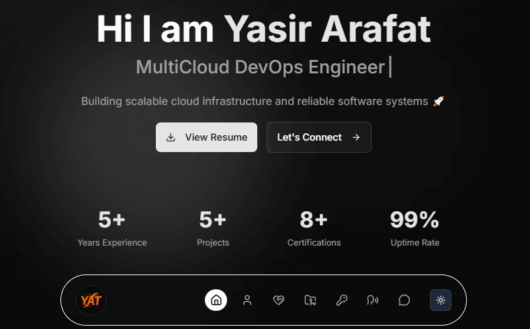Click the 8+ Certifications stat

(x=314, y=228)
